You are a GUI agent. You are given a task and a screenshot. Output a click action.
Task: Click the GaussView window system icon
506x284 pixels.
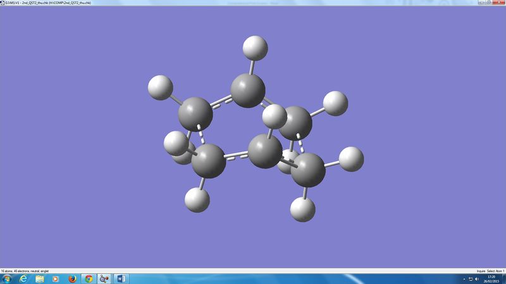point(3,3)
